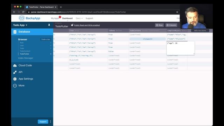Pin the sidebar with the pin icon

pyautogui.click(x=49, y=25)
